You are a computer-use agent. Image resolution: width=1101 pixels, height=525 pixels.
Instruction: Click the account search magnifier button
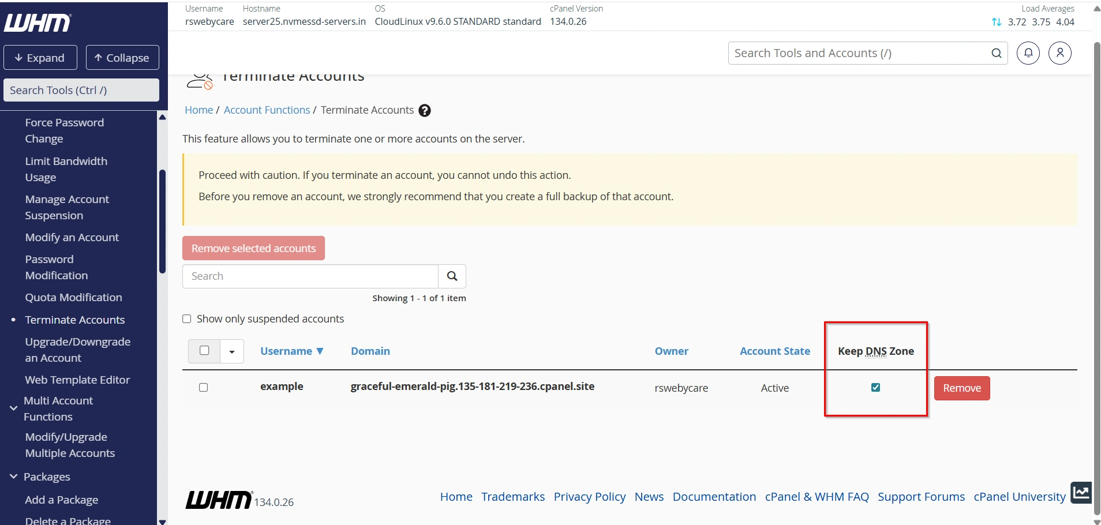tap(452, 276)
